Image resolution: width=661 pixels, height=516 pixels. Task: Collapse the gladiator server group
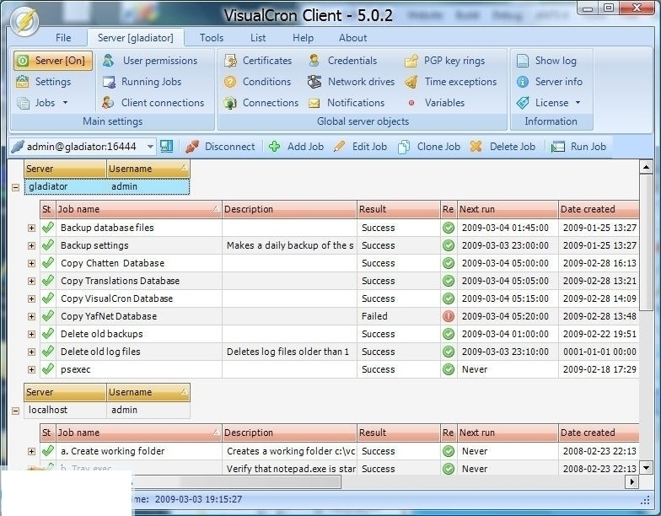tap(15, 187)
